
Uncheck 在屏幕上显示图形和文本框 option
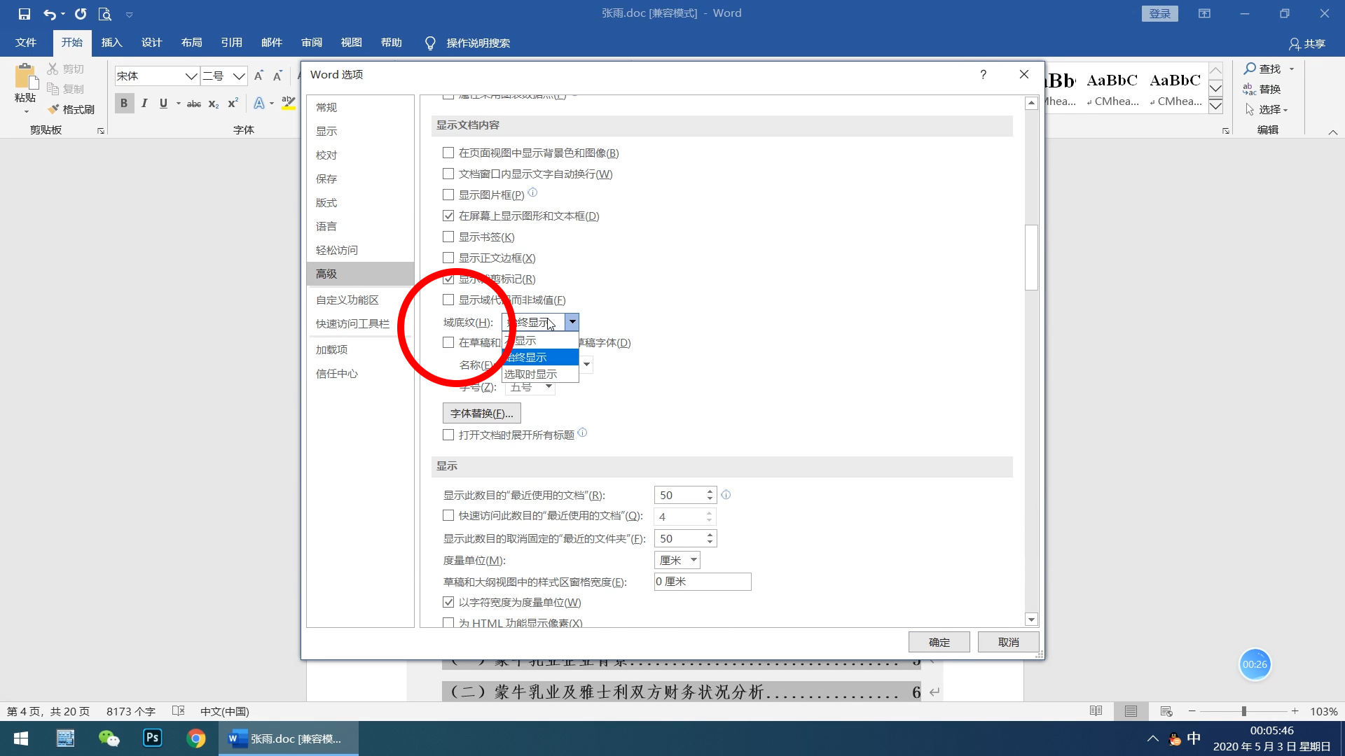448,216
